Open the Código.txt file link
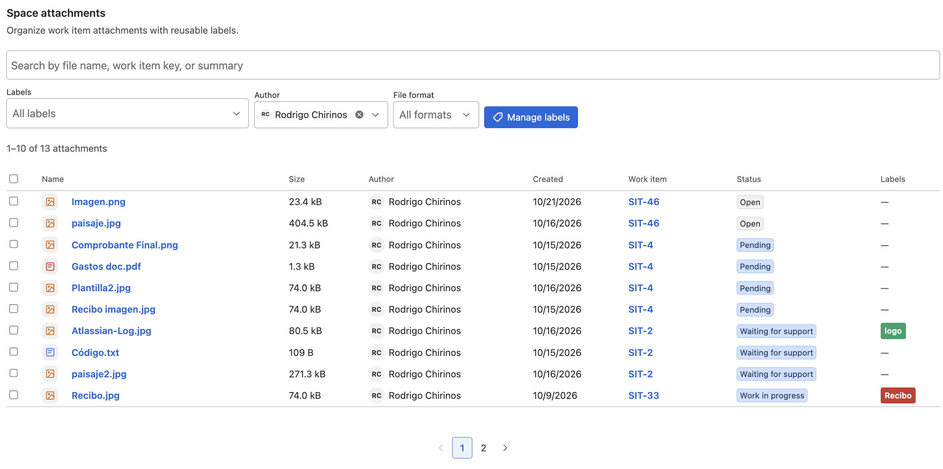Screen dimensions: 943x469 [95, 353]
